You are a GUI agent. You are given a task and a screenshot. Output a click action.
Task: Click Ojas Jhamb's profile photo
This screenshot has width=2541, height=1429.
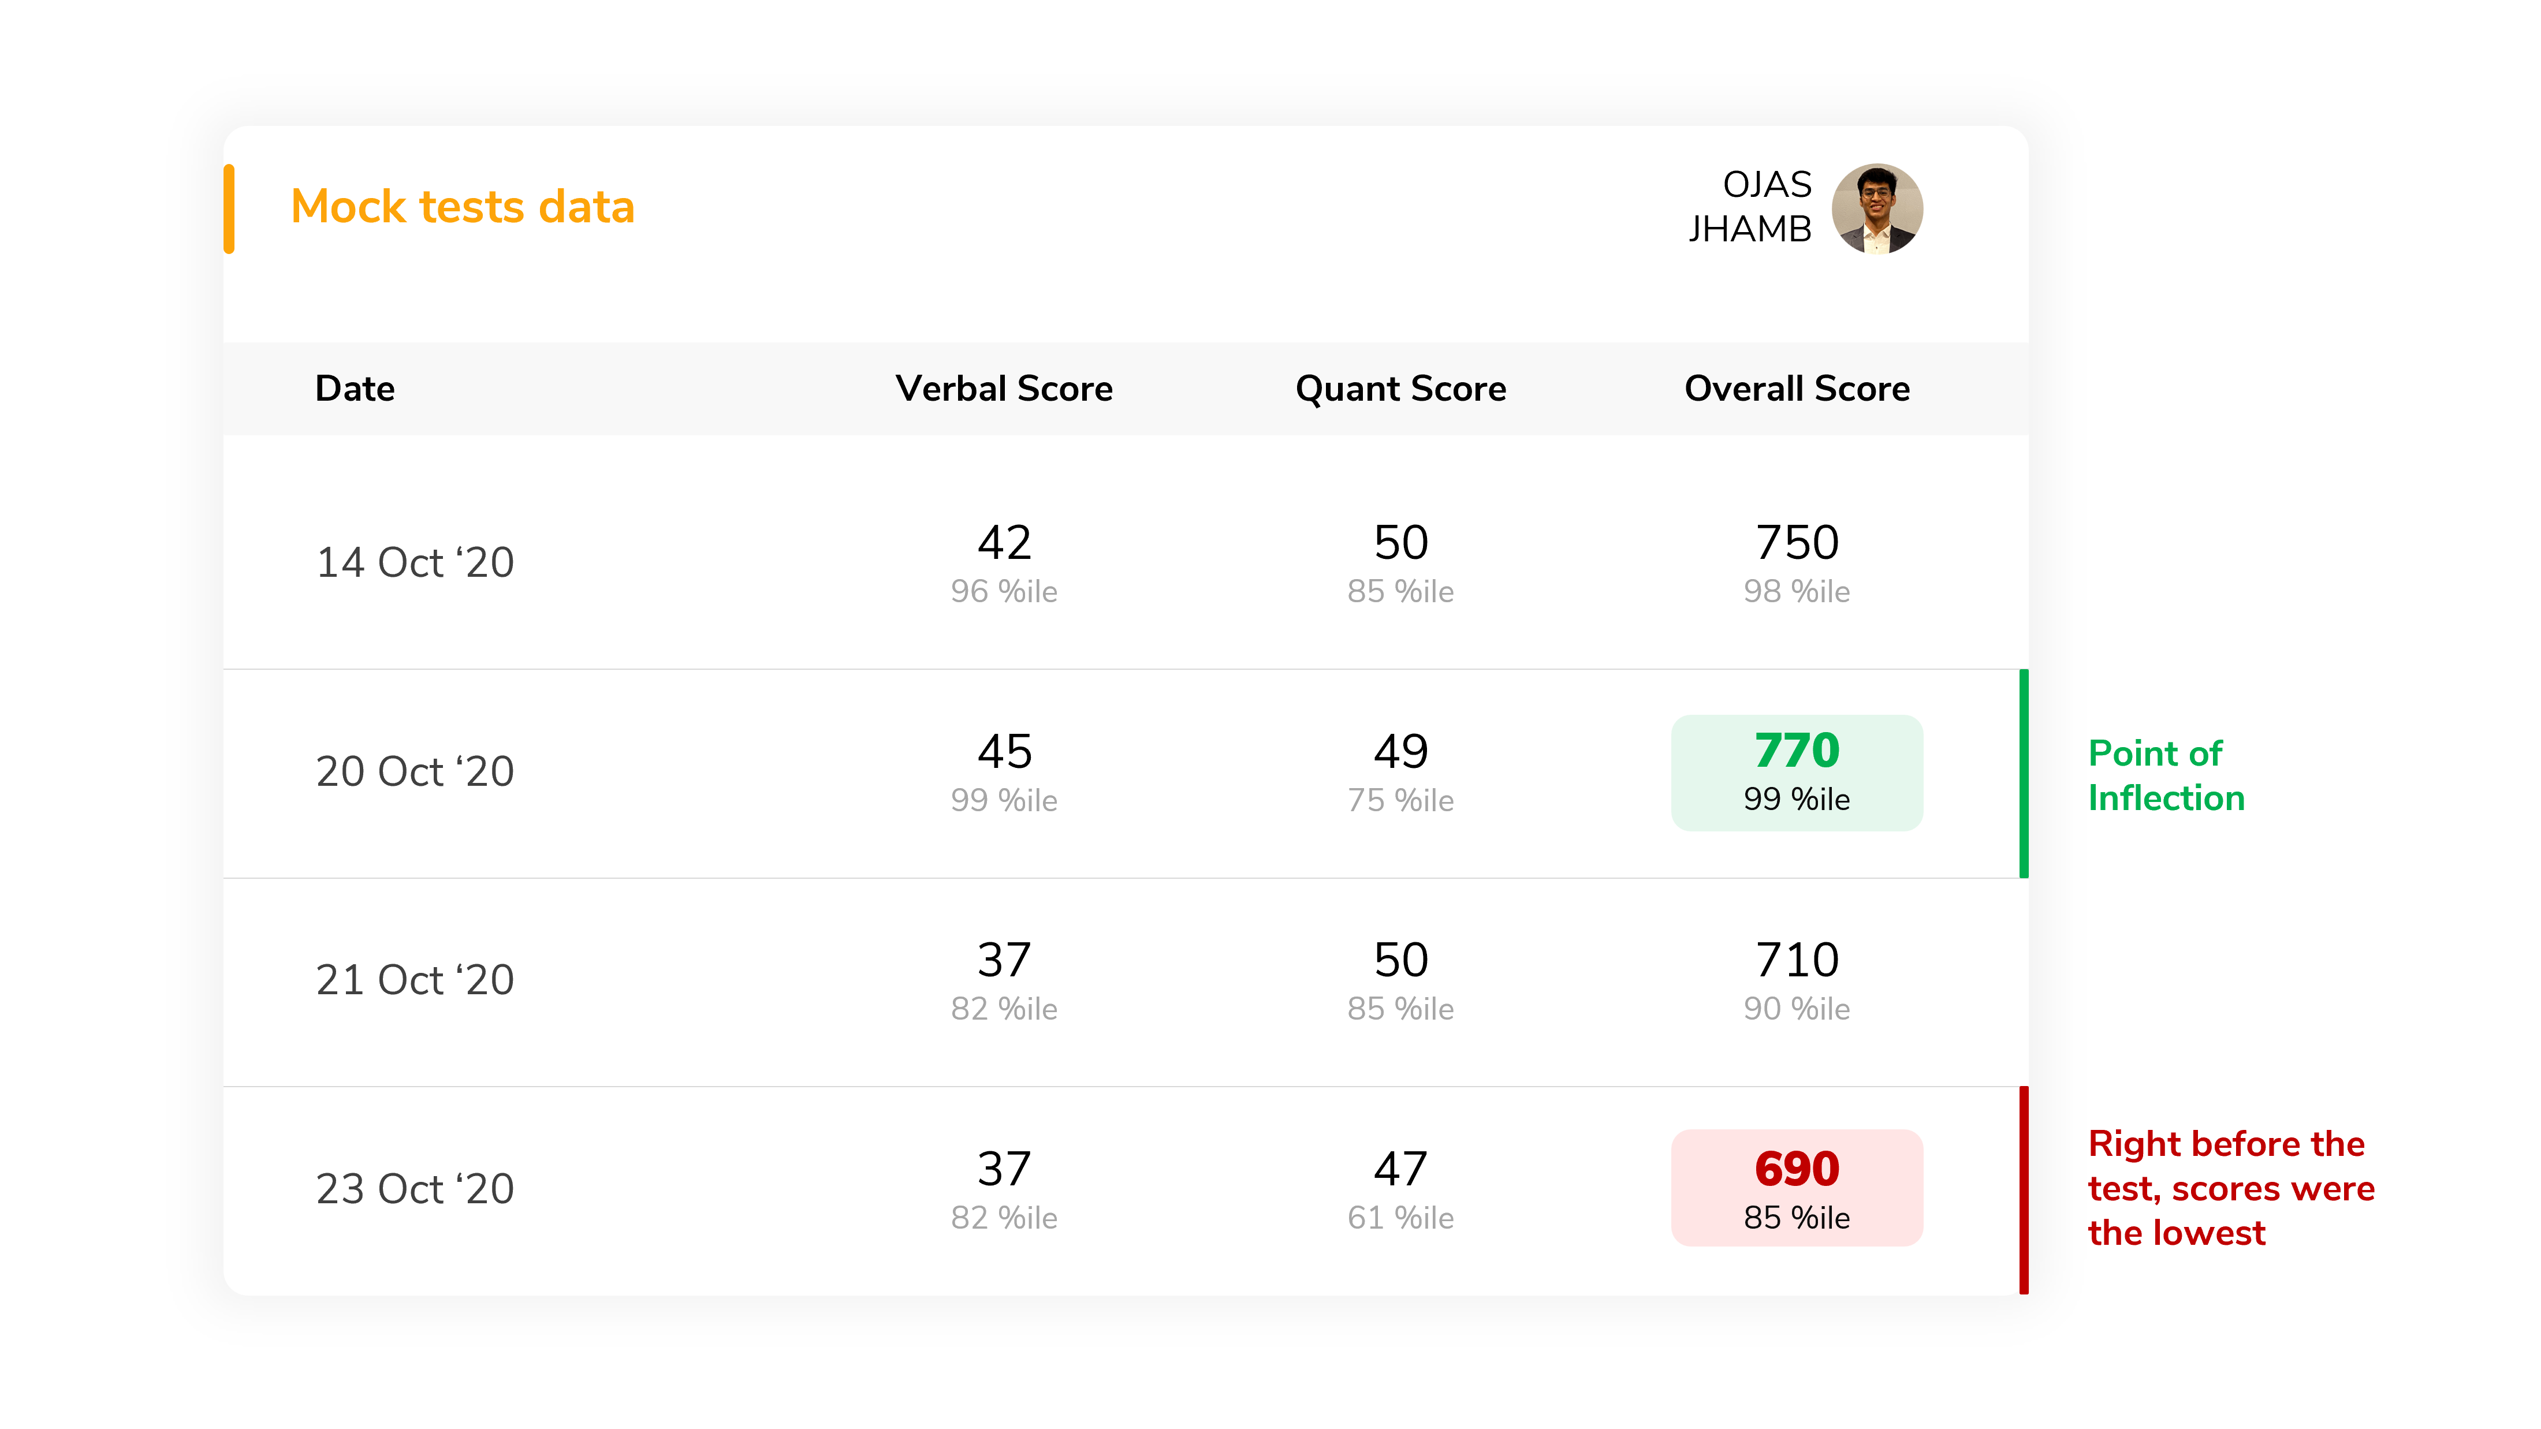tap(1876, 208)
